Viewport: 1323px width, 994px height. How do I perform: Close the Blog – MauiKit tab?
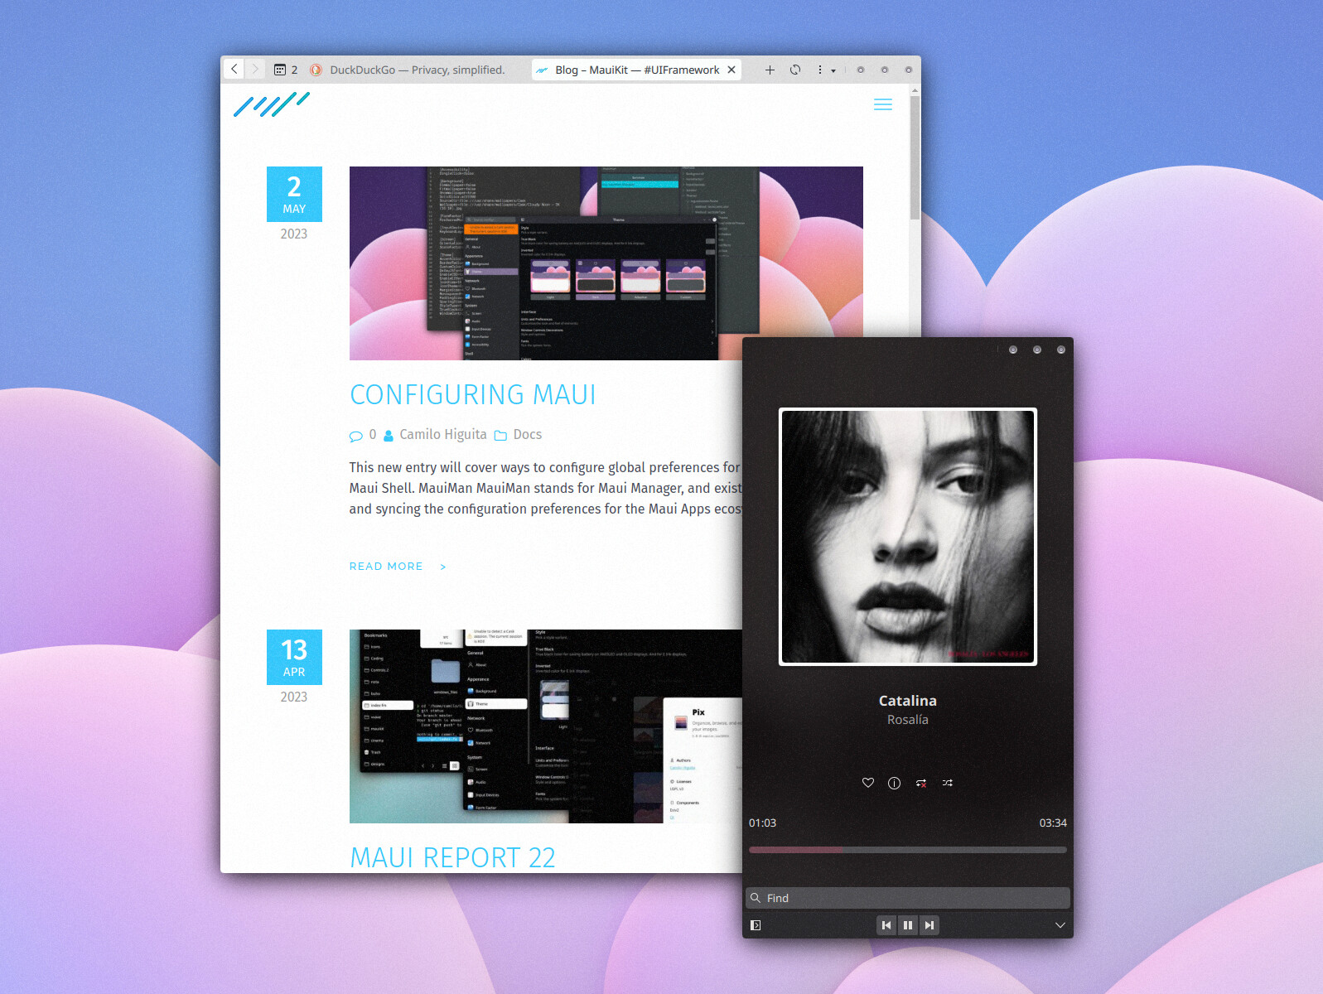pos(732,70)
